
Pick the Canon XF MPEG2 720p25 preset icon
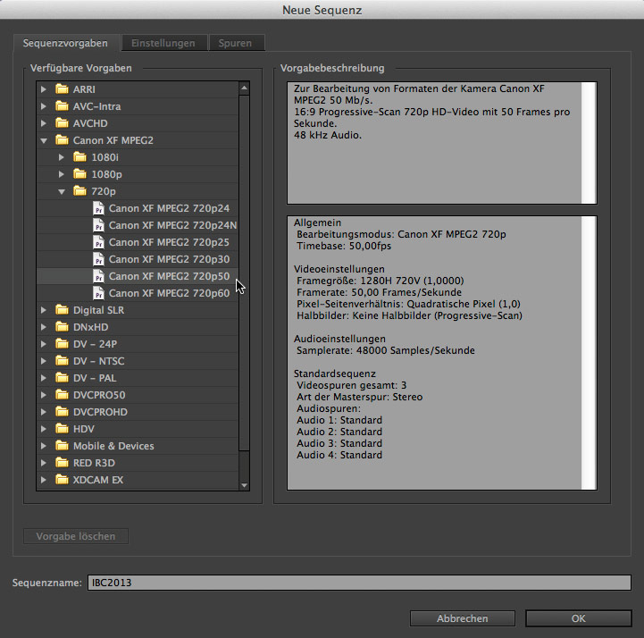tap(99, 242)
